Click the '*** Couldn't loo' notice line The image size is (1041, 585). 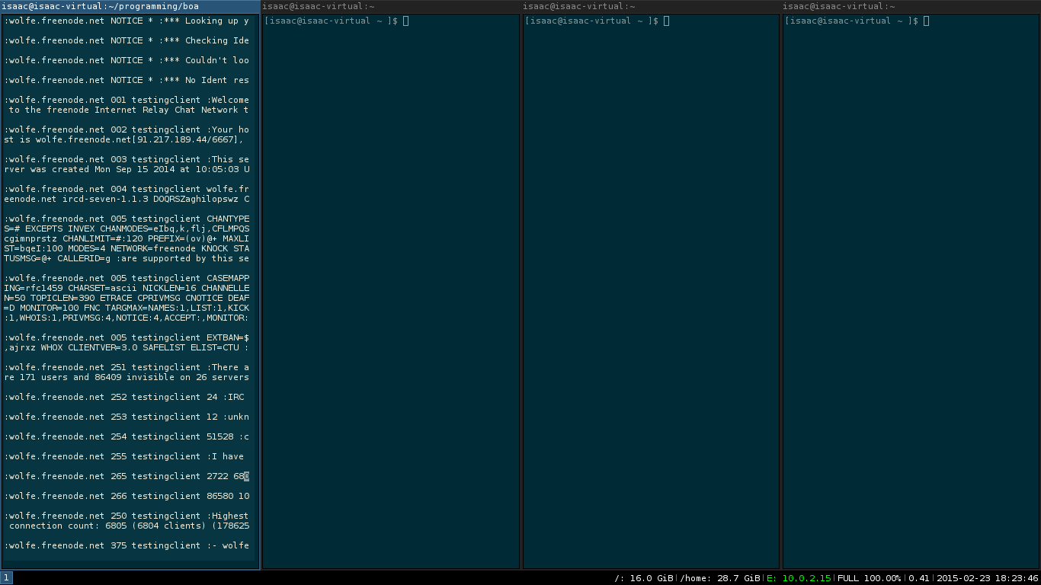click(x=127, y=60)
